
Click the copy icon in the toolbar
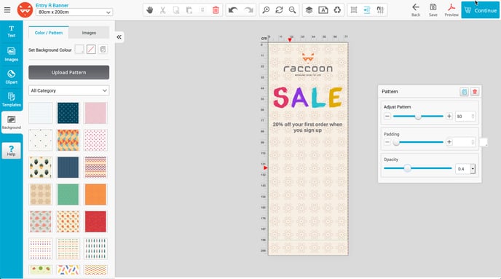[x=176, y=10]
